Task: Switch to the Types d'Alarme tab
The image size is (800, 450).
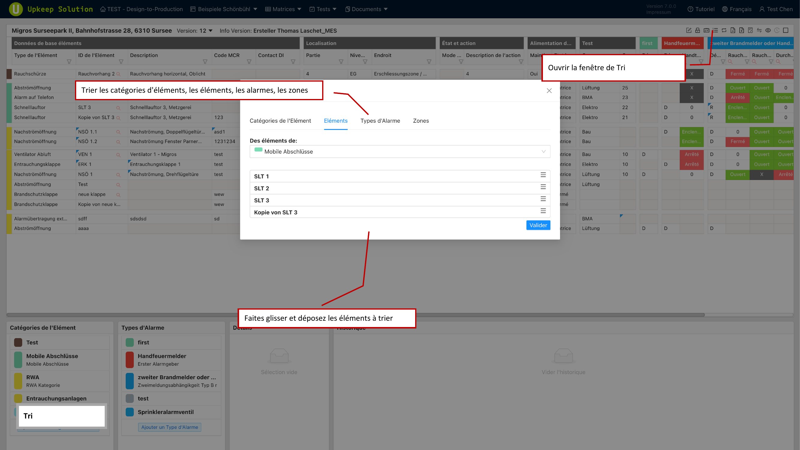Action: [380, 121]
